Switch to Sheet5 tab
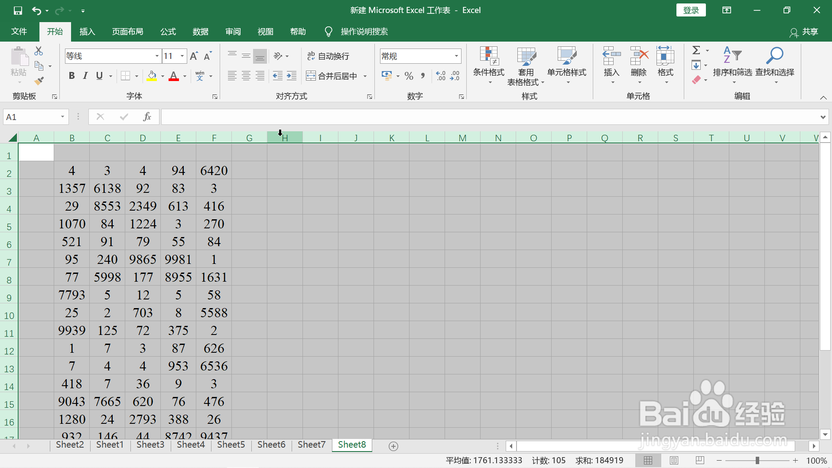Viewport: 832px width, 468px height. (x=231, y=445)
